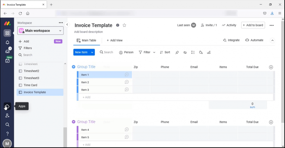Collapse the board header chevron
The image size is (285, 148).
(272, 41)
